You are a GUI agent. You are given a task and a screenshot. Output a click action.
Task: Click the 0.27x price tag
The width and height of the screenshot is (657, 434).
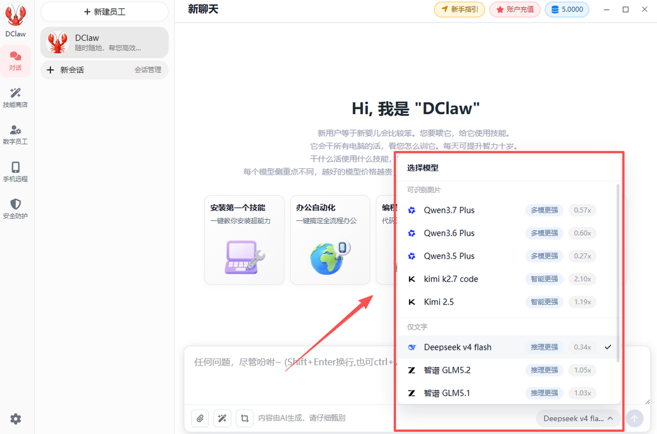point(582,256)
